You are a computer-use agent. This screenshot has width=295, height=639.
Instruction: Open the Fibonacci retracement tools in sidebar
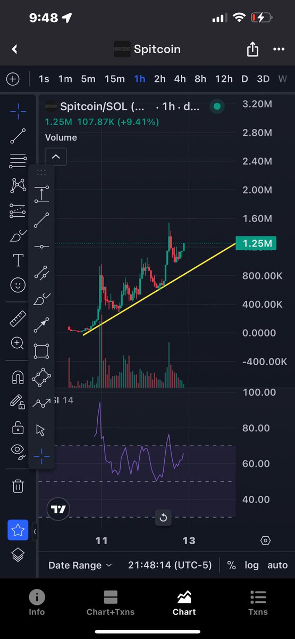point(18,161)
